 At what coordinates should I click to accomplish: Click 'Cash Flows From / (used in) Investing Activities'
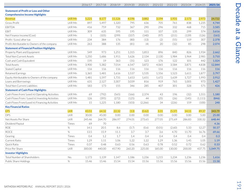point(32,99)
